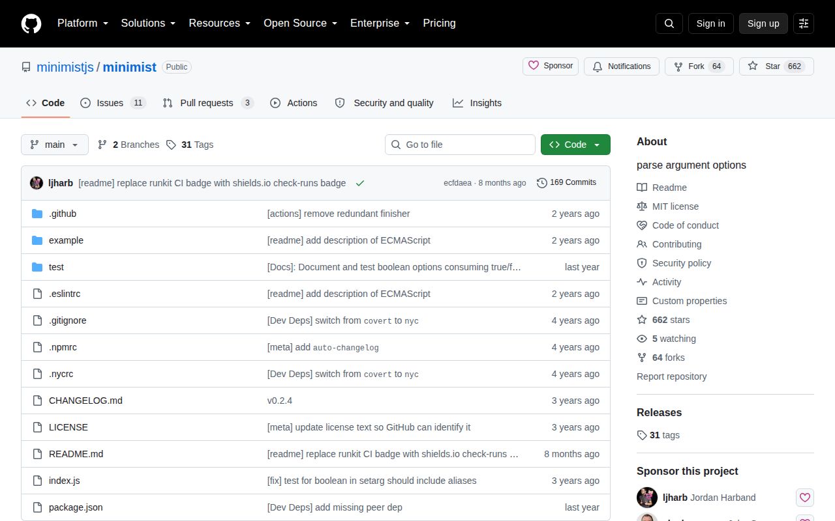Click the file icon for .nycrc
Viewport: 835px width, 521px height.
tap(37, 374)
